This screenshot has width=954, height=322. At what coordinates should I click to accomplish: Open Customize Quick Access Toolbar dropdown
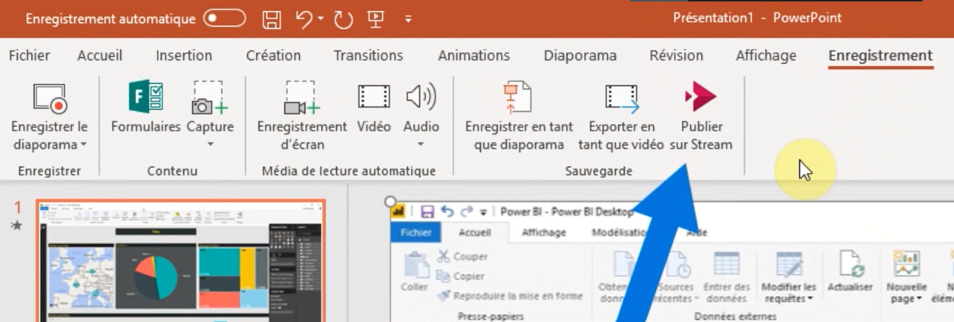408,19
